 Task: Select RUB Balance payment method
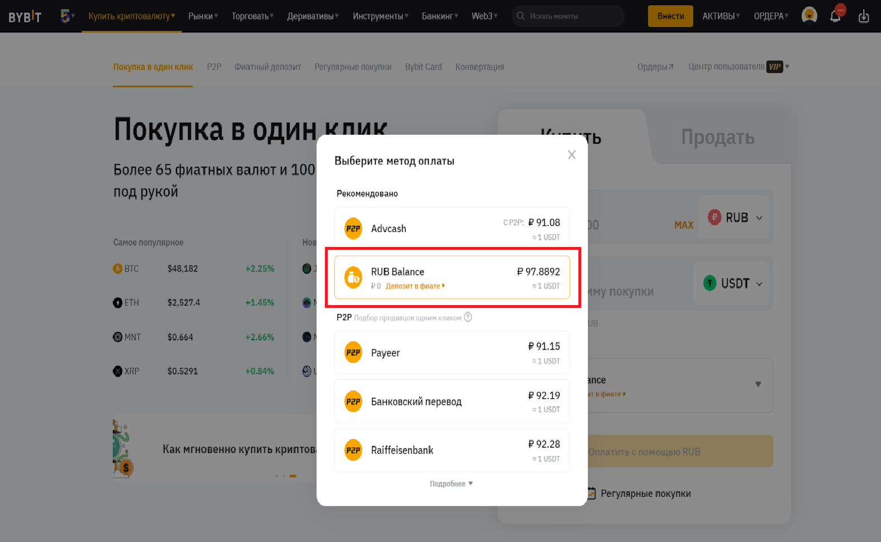(x=452, y=278)
